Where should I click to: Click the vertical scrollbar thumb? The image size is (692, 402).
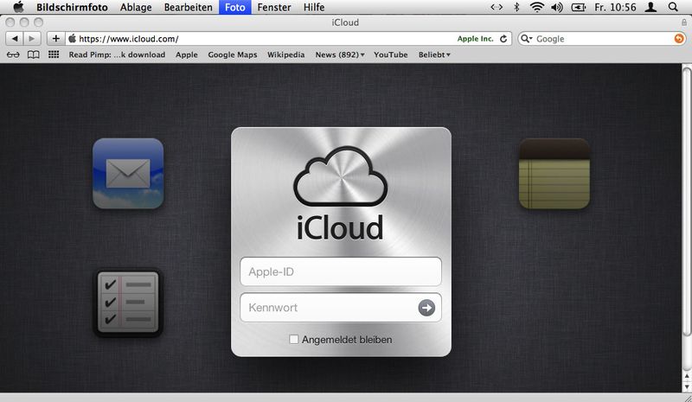[x=687, y=201]
